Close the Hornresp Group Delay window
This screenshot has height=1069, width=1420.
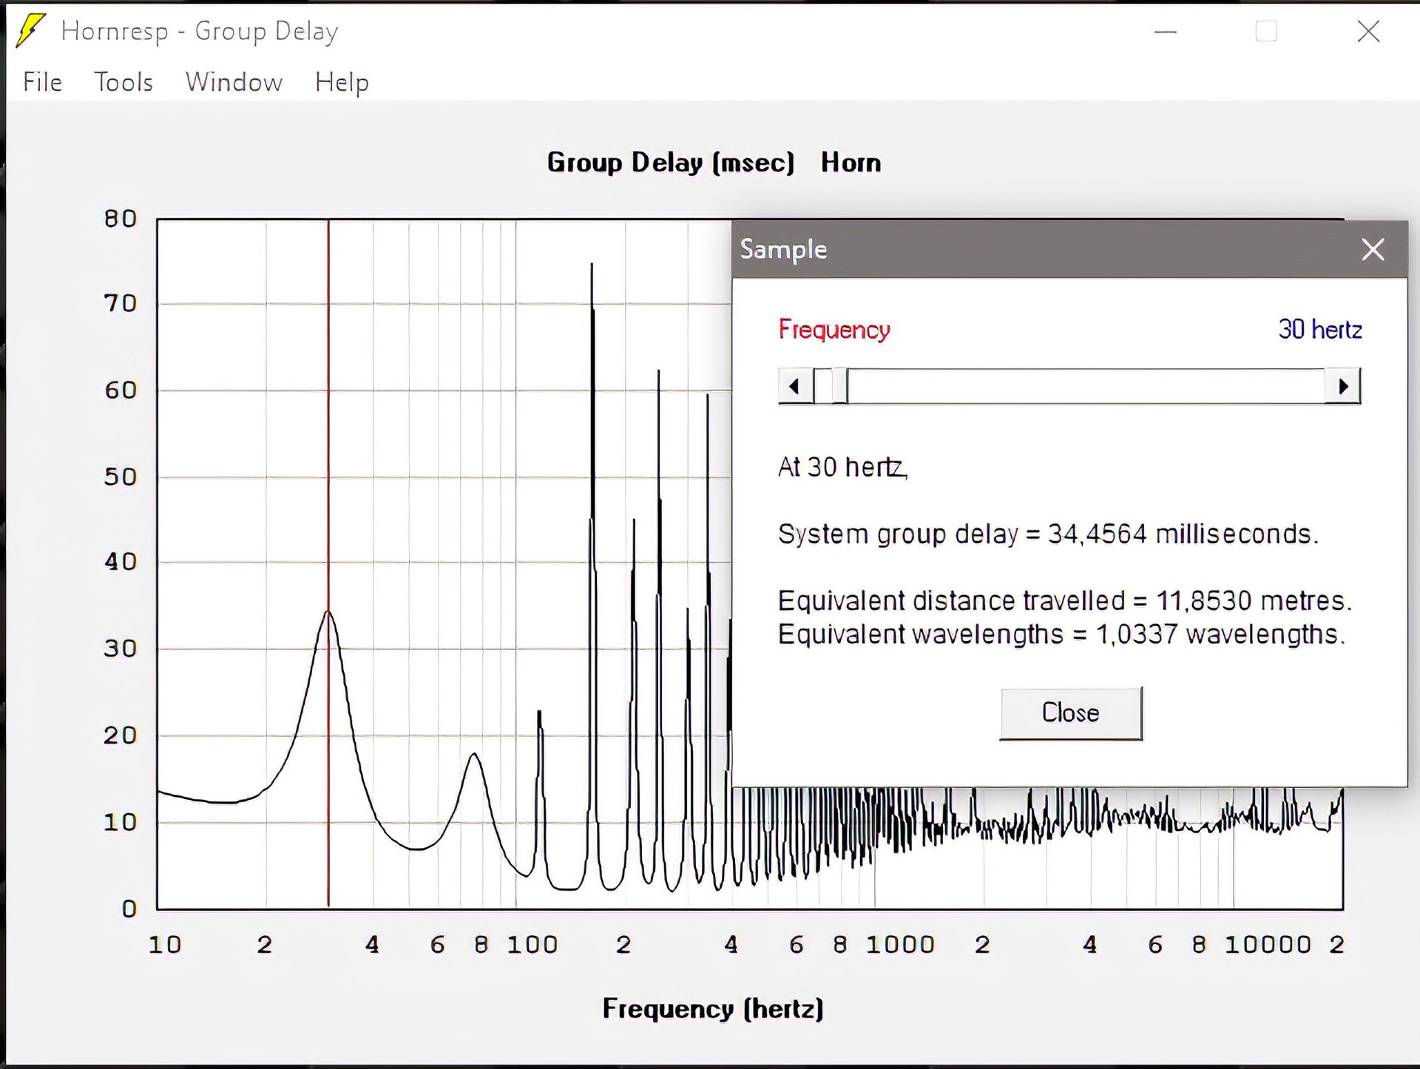1369,32
